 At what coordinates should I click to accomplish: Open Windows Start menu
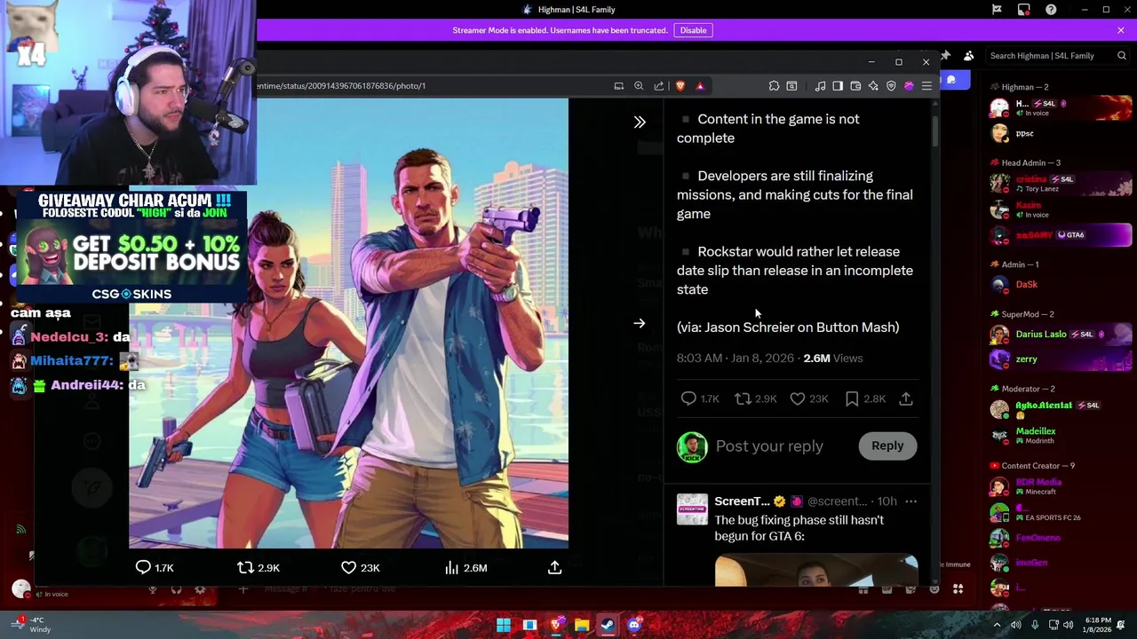click(x=504, y=625)
